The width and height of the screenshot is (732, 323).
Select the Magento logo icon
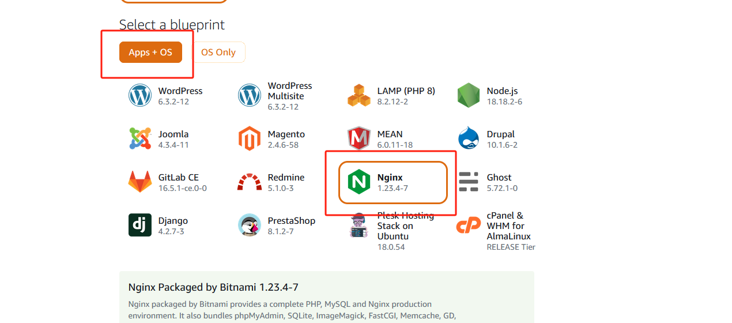(250, 139)
